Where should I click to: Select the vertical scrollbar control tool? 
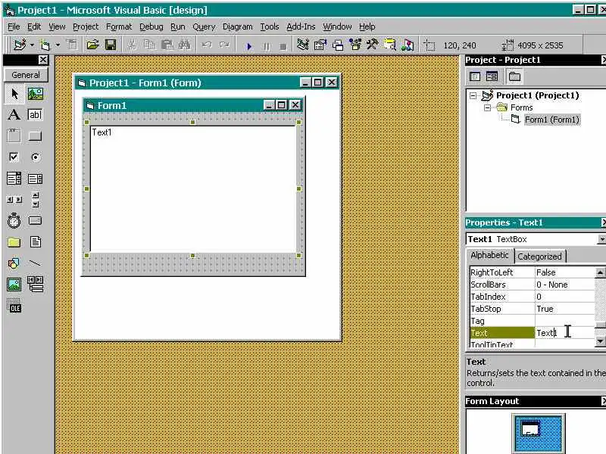pos(35,200)
